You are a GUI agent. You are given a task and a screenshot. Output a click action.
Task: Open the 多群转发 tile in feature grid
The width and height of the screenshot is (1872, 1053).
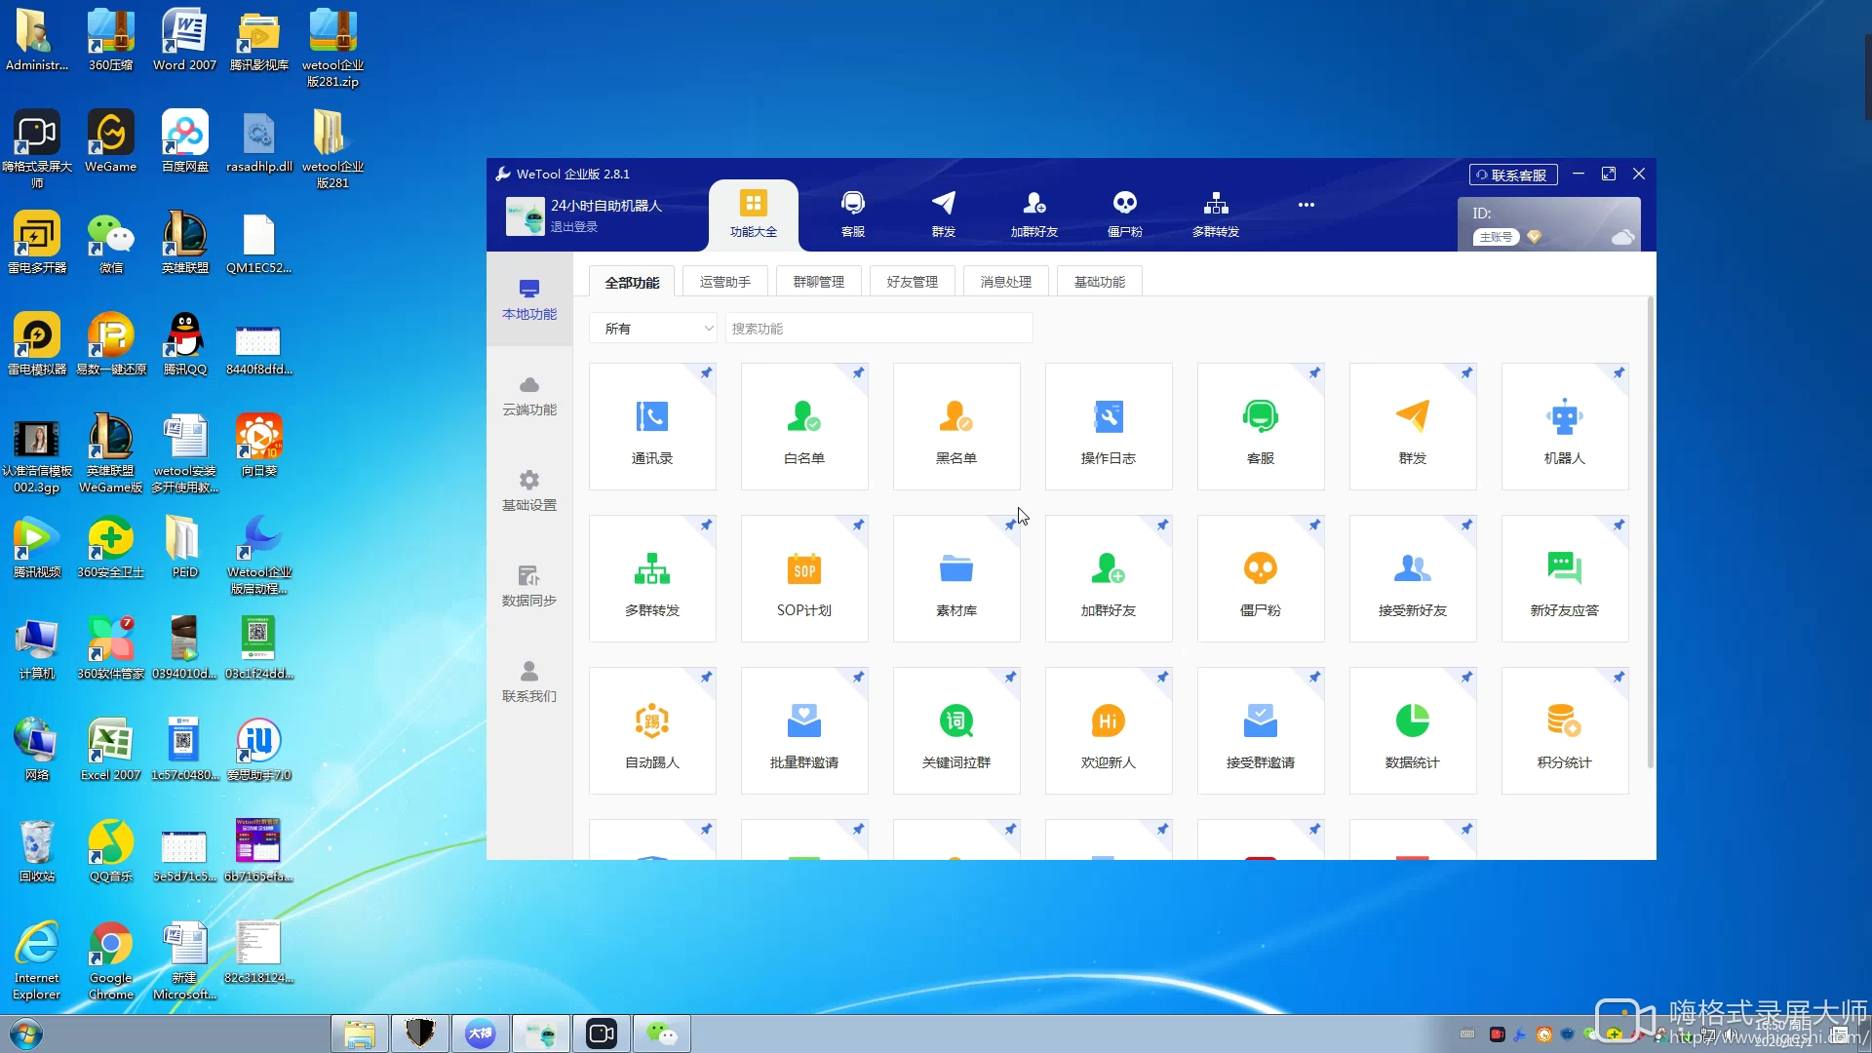652,578
